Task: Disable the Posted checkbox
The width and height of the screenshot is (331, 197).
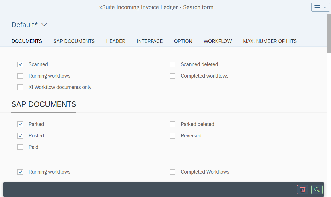Action: (20, 136)
